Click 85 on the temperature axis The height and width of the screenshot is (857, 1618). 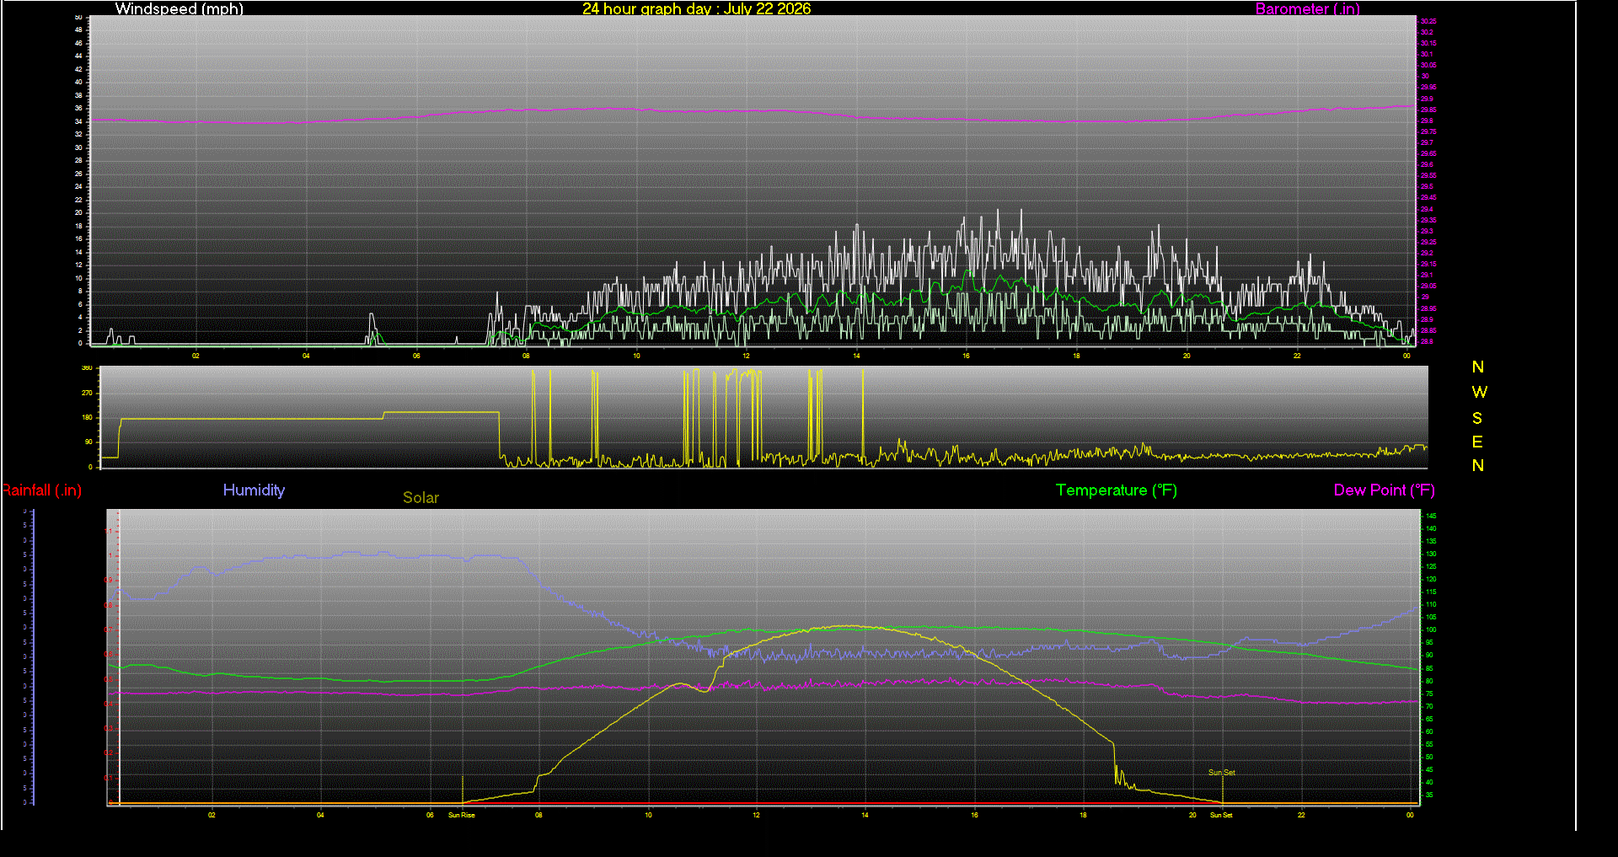click(1429, 668)
